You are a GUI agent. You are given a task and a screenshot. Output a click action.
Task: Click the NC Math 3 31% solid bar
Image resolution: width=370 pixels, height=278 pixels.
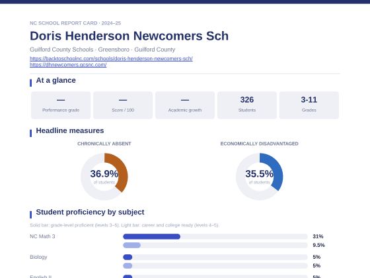pyautogui.click(x=151, y=236)
